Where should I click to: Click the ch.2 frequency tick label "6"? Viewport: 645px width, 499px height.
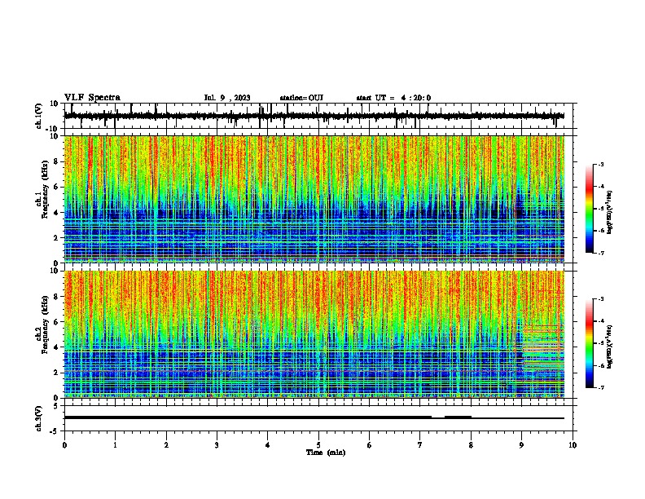(56, 322)
